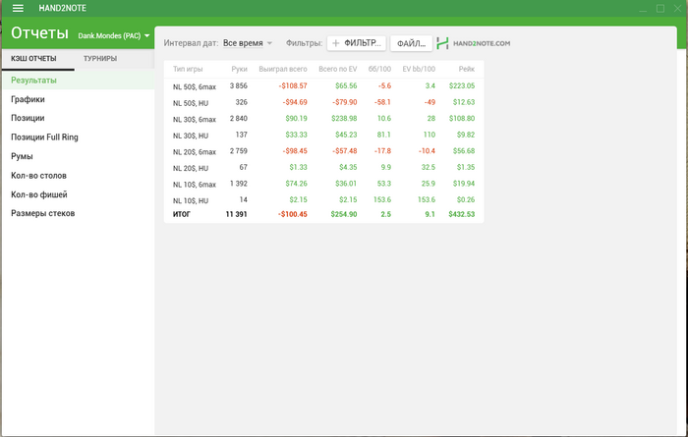Viewport: 688px width, 437px height.
Task: Switch to the ТУРНИРЫ tab
Action: tap(100, 59)
